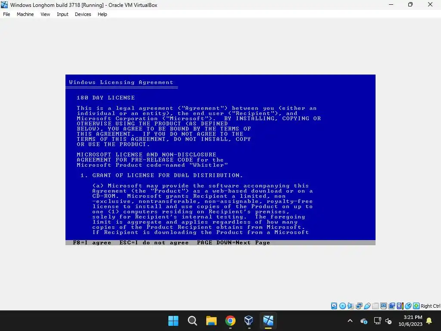This screenshot has width=441, height=331.
Task: Open the File menu
Action: click(6, 14)
